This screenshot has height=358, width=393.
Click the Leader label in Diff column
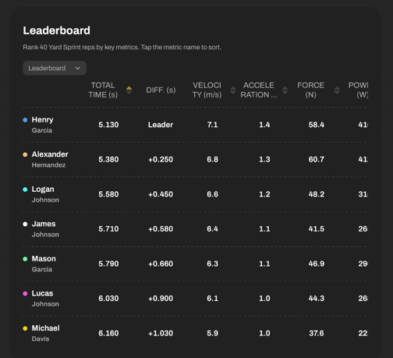pyautogui.click(x=161, y=125)
